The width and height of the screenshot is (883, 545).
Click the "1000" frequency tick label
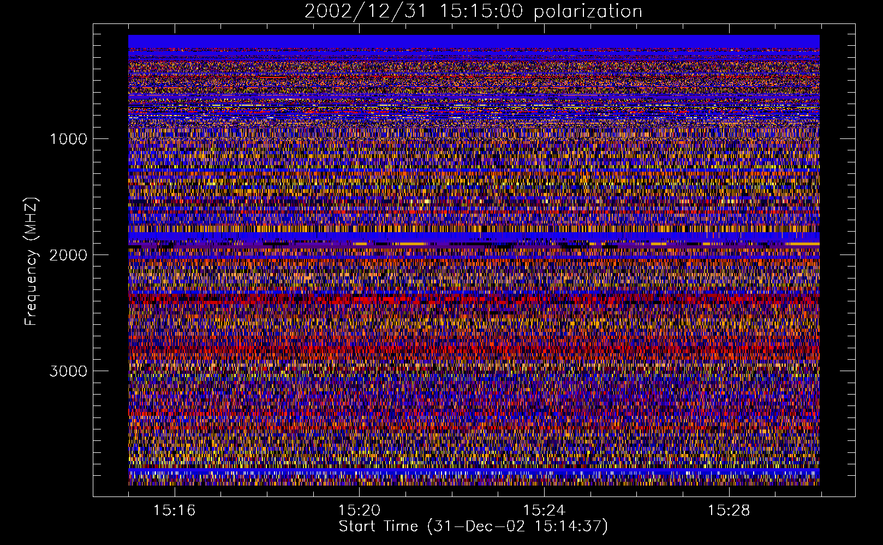pos(68,138)
